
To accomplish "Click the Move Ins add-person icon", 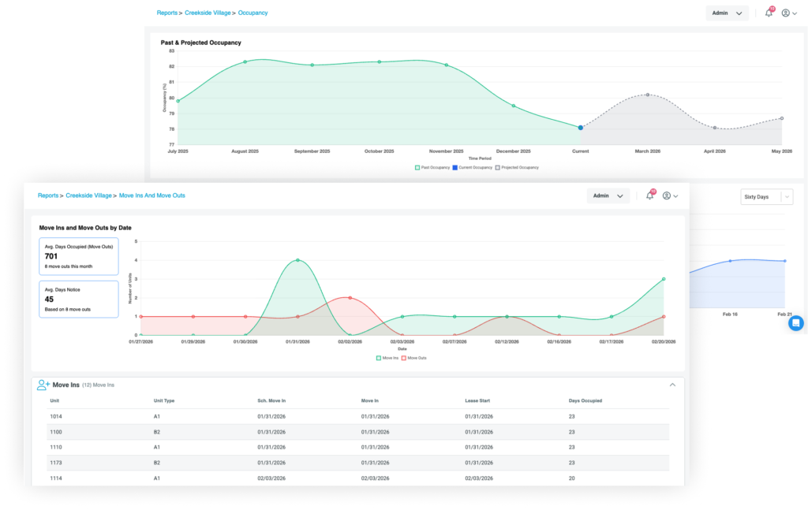I will click(x=43, y=385).
